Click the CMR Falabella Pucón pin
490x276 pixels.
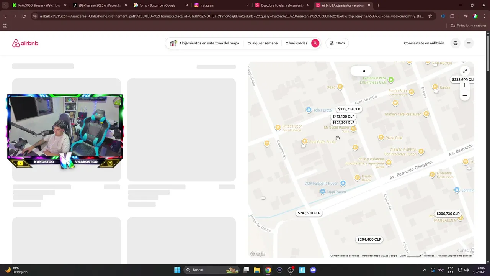coord(343,183)
